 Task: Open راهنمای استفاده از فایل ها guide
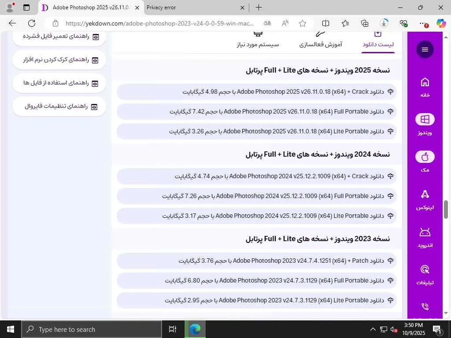pos(59,83)
